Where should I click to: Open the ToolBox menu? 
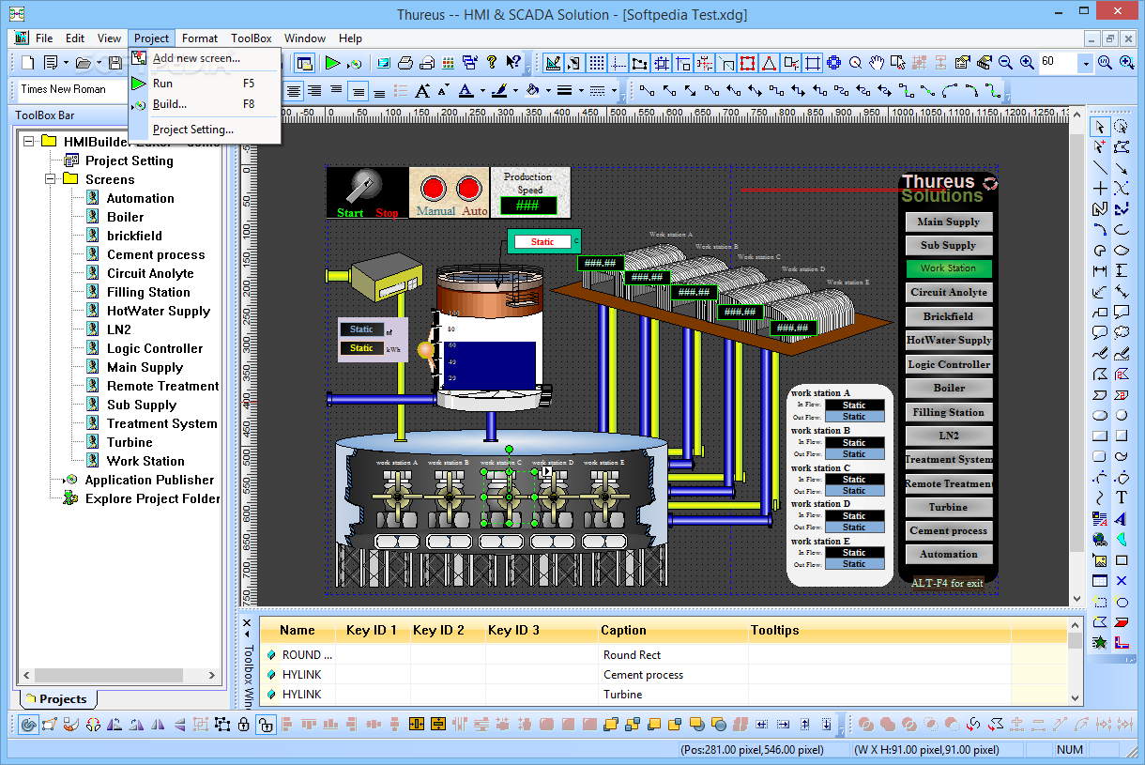coord(252,38)
